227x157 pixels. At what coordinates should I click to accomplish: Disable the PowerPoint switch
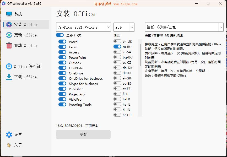[62, 57]
